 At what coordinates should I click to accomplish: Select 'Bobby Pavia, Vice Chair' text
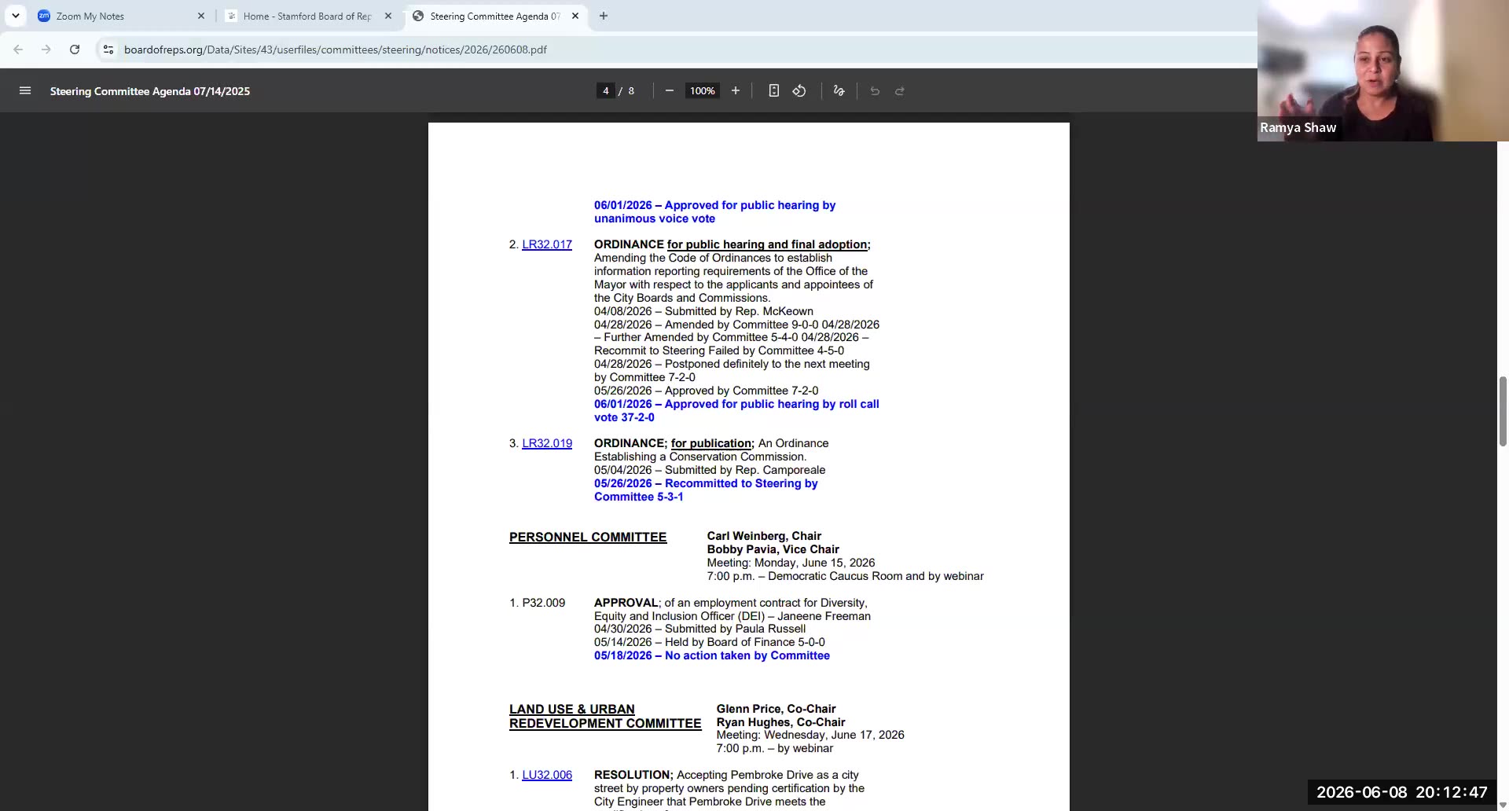tap(773, 549)
